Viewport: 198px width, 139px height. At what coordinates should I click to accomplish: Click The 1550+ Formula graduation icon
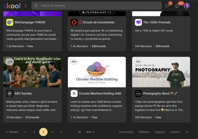click(x=138, y=22)
